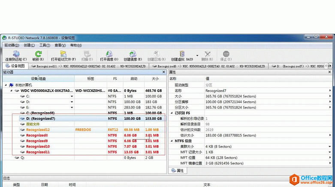The image size is (335, 187).
Task: Select the Q: drive row
Action: tap(85, 158)
